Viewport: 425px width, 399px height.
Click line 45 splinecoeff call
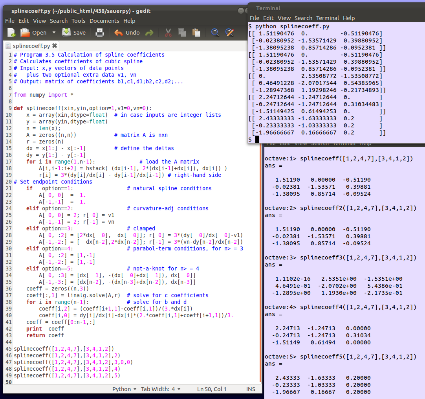[64, 349]
